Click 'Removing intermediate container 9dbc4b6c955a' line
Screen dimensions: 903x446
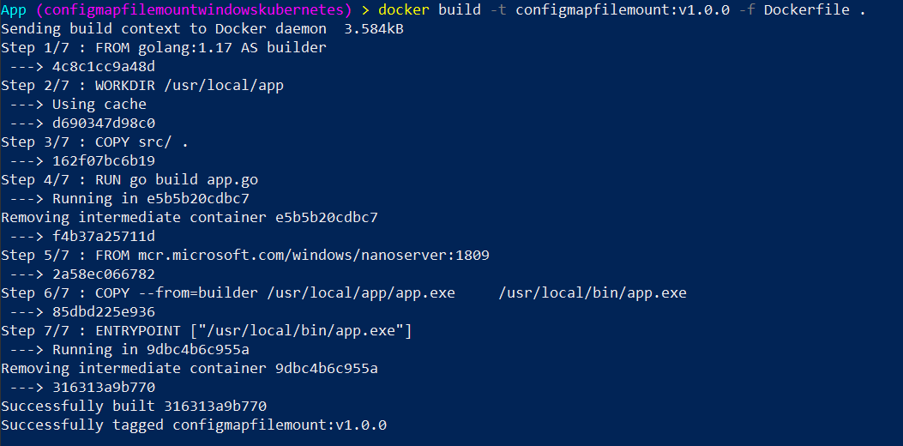189,369
